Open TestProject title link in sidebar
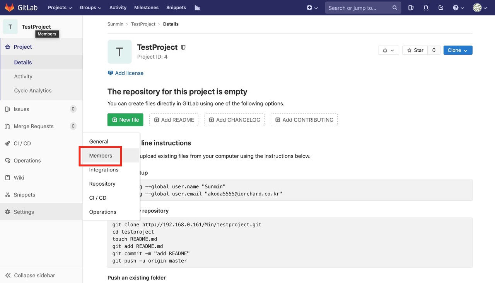The width and height of the screenshot is (495, 283). click(36, 27)
